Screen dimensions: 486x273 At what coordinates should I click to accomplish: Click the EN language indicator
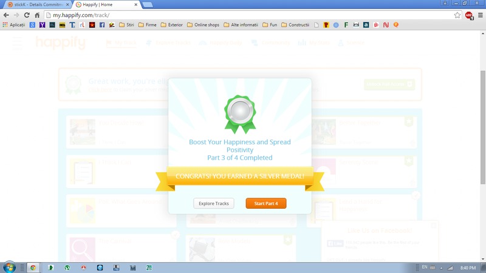click(x=425, y=267)
